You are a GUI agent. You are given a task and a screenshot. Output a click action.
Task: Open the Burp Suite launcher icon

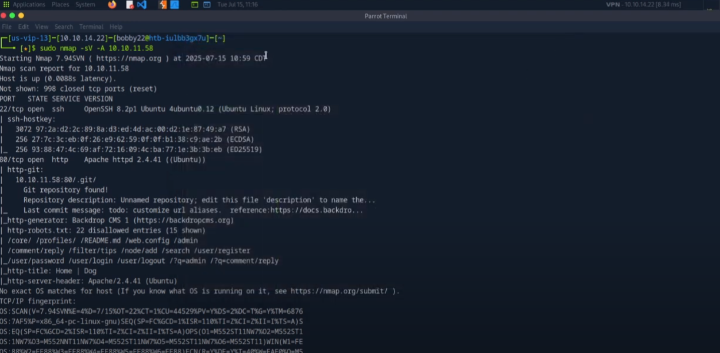[163, 5]
